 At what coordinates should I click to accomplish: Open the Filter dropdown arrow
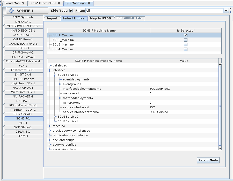click(x=226, y=11)
